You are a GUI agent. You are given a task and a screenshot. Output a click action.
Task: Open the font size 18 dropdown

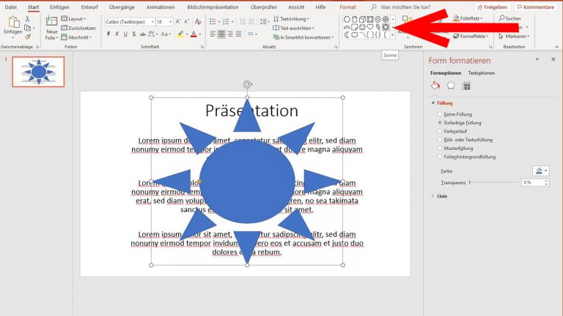pos(171,22)
